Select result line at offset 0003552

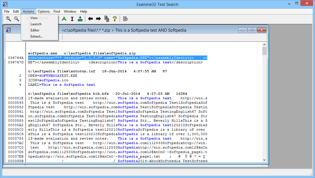(117, 107)
